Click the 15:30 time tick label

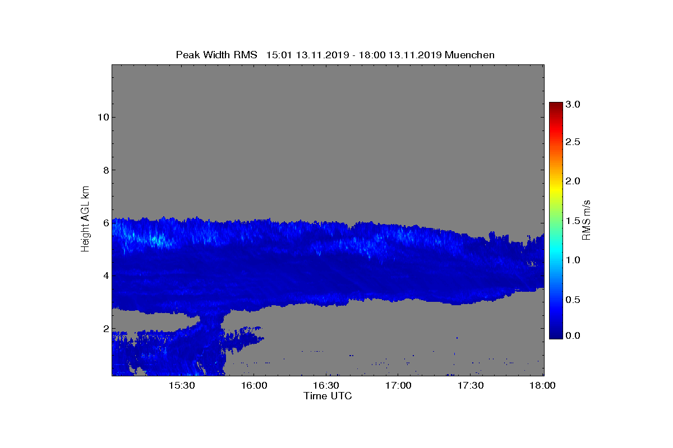click(182, 386)
